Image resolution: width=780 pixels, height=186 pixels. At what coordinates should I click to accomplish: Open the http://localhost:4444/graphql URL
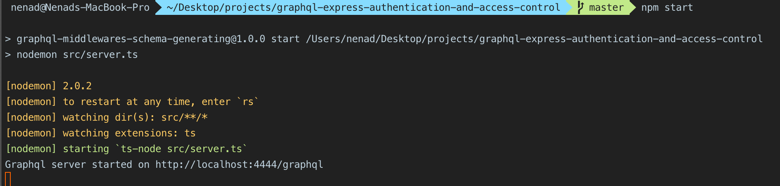click(x=239, y=165)
